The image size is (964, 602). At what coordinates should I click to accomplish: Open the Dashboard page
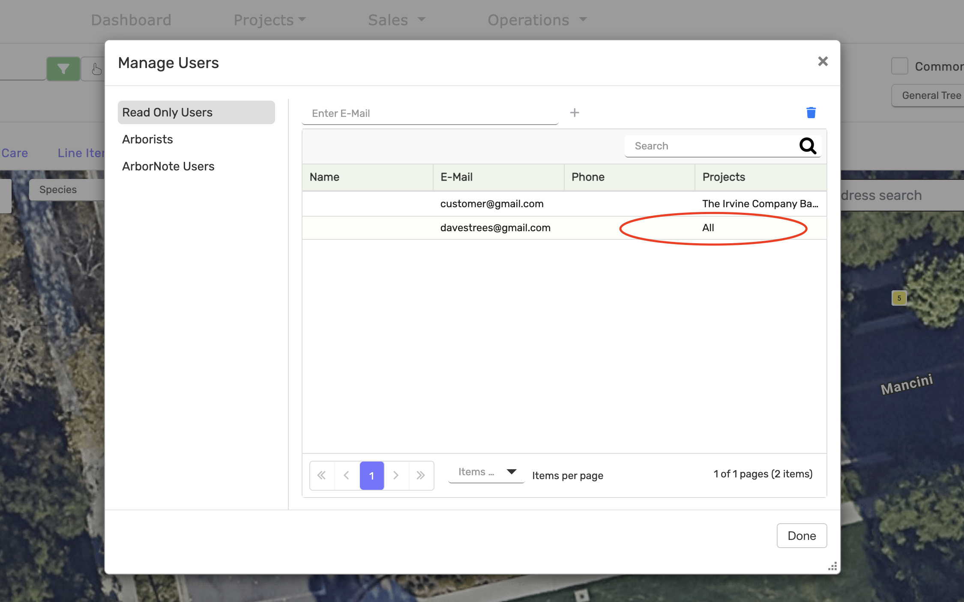(131, 20)
